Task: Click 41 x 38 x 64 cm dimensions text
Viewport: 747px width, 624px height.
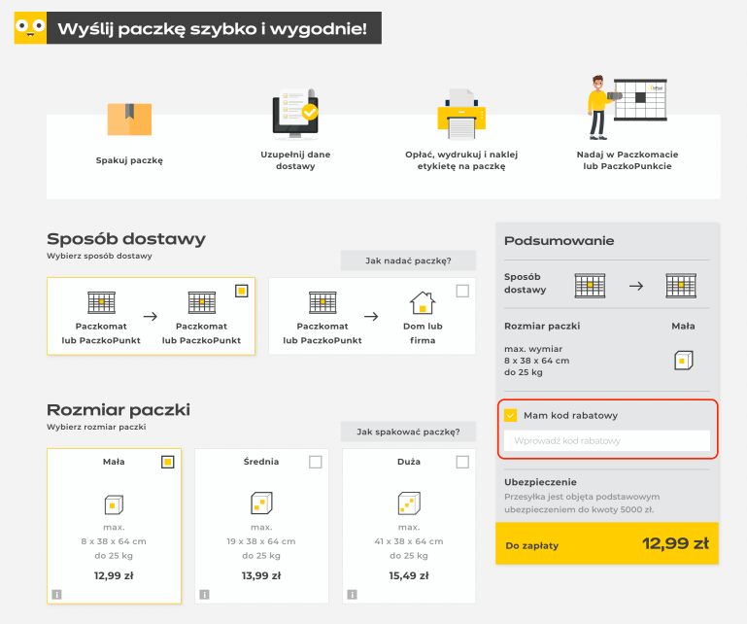Action: pos(409,541)
